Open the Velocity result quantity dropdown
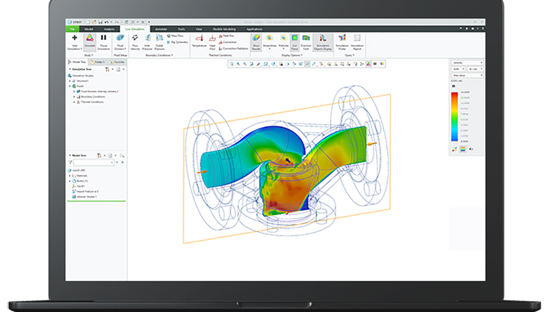Image resolution: width=550 pixels, height=312 pixels. point(467,63)
